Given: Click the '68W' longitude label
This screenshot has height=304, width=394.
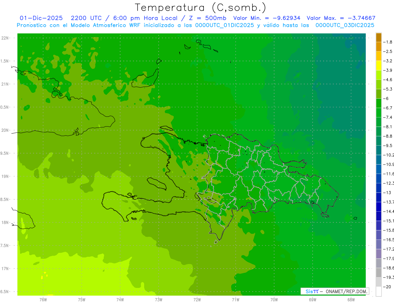Looking at the screenshot, I should [351, 300].
